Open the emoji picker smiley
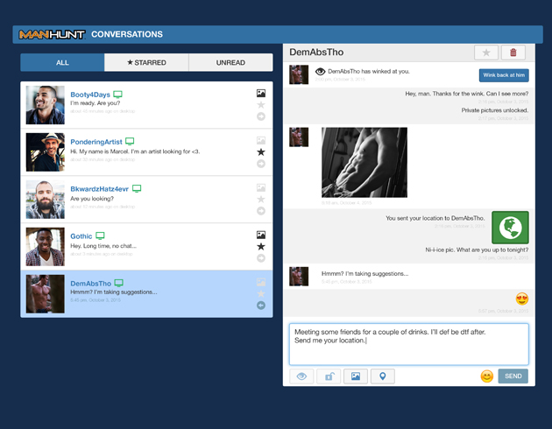552x429 pixels. click(487, 376)
